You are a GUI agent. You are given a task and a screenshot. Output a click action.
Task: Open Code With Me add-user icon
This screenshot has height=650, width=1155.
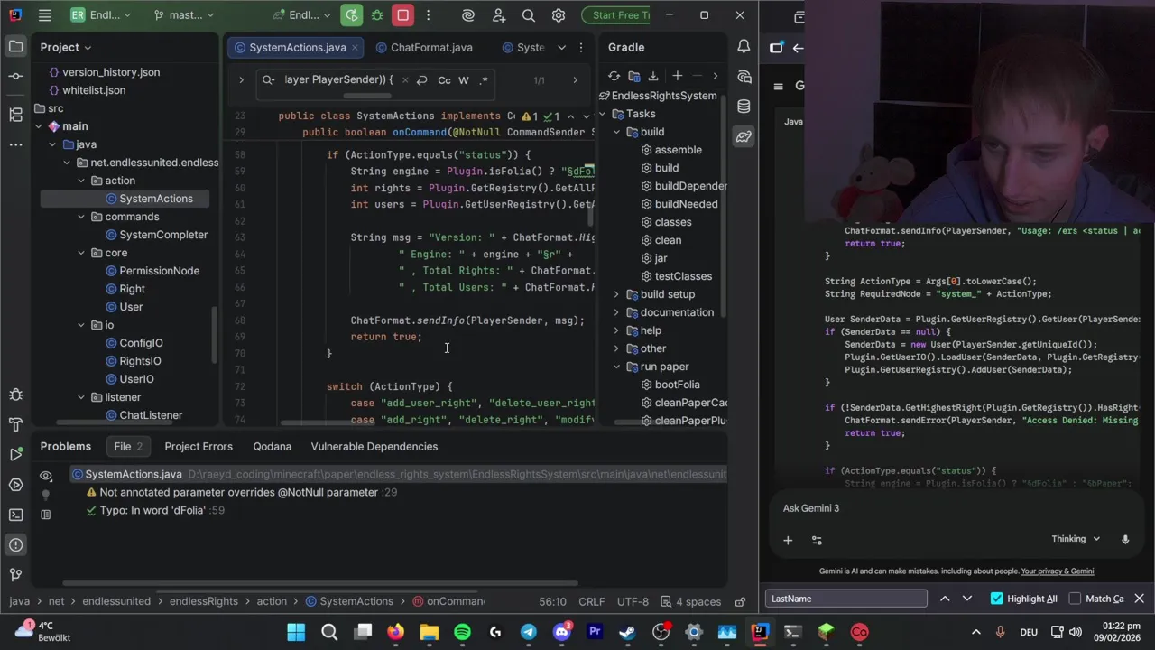point(499,15)
